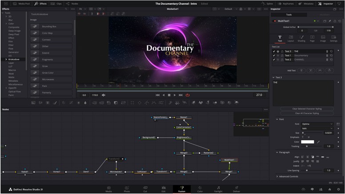Open project settings gear icon
345x194 pixels.
[x=338, y=189]
